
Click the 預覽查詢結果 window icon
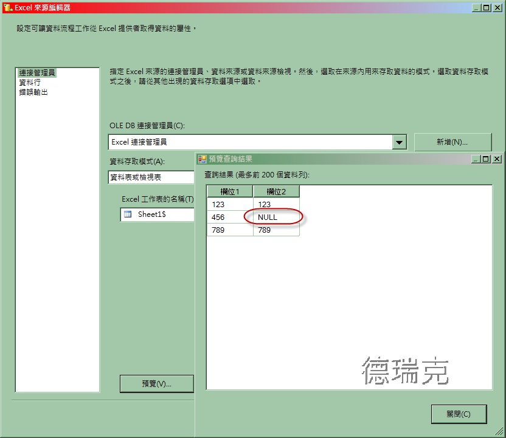coord(203,159)
